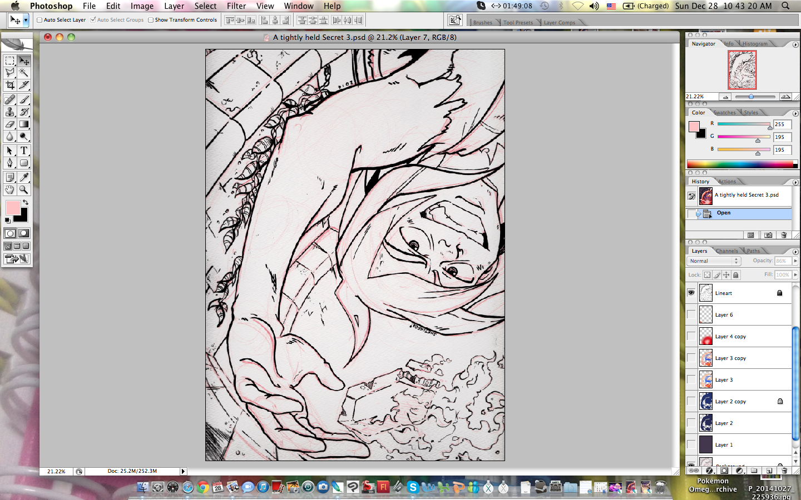Select the Path Selection tool

pyautogui.click(x=10, y=151)
